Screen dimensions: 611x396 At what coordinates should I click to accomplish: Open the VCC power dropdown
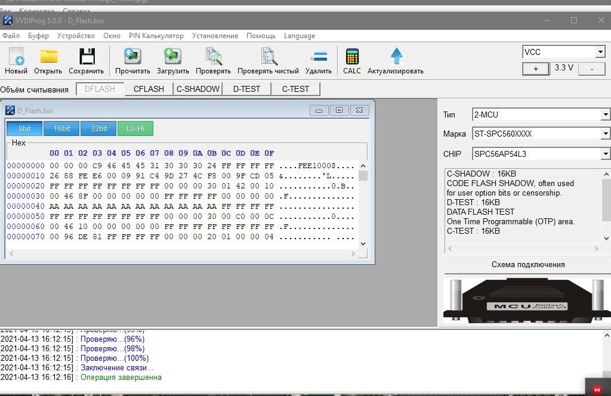(600, 52)
